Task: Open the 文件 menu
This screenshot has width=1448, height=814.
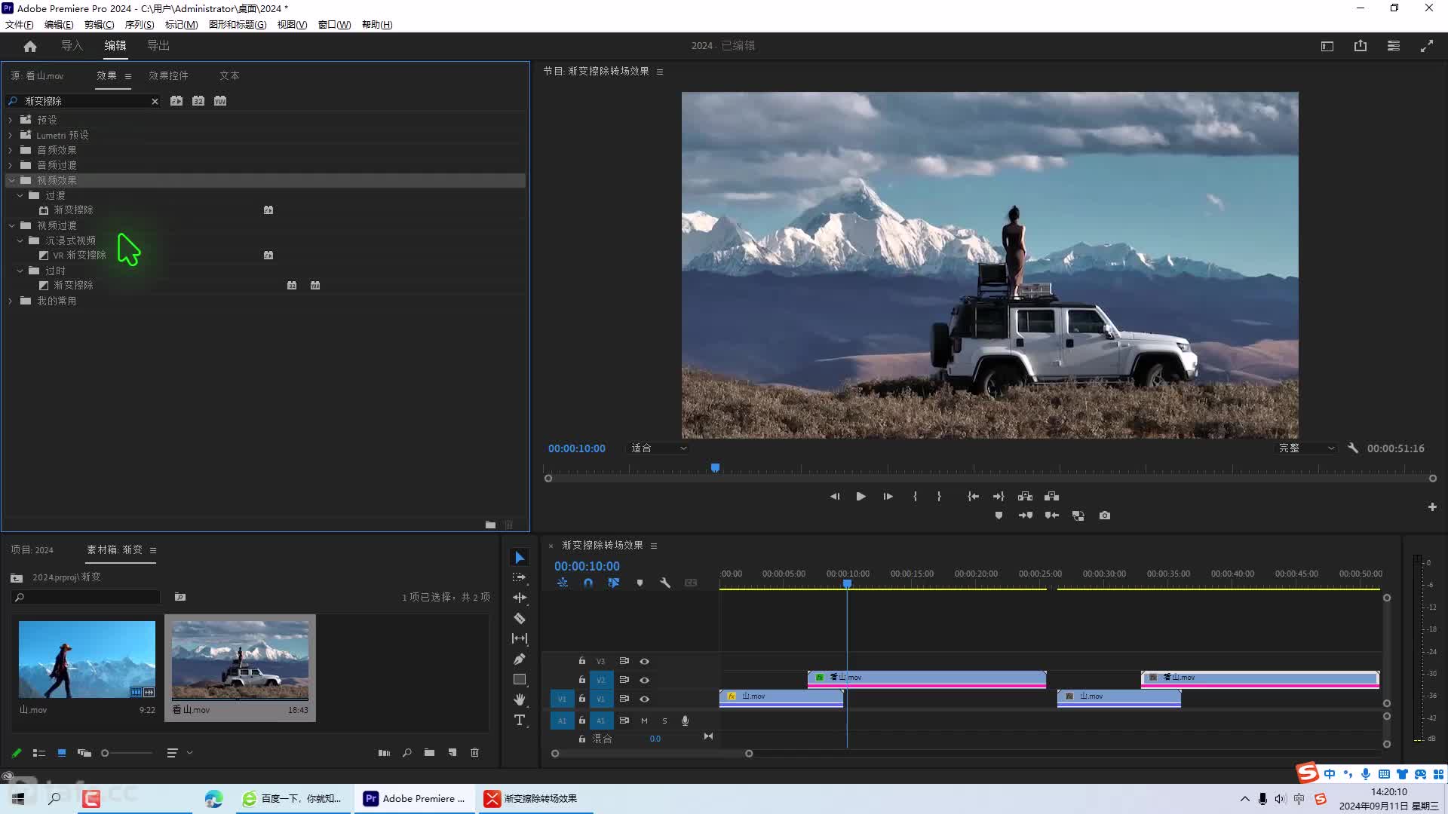Action: 19,24
